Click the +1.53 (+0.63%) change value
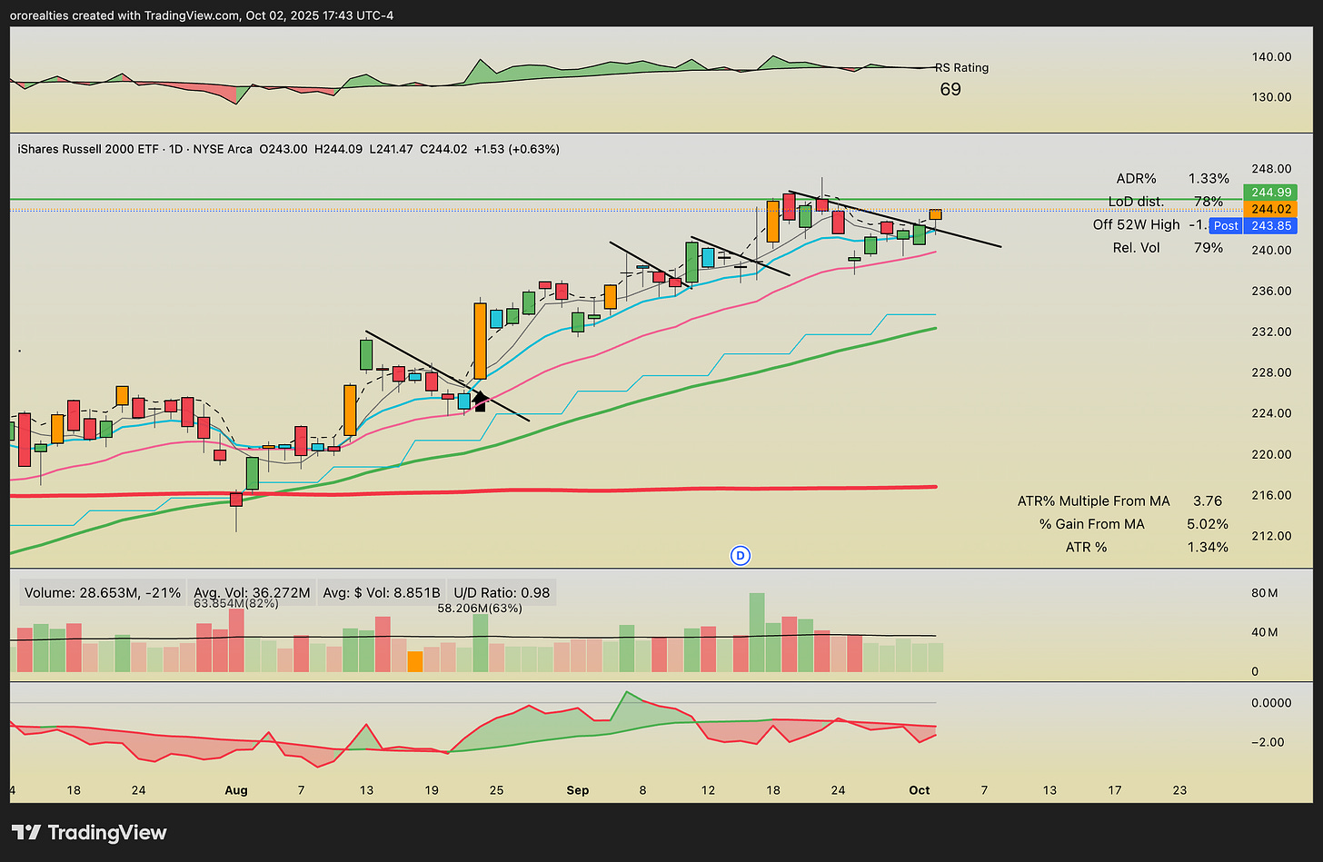The width and height of the screenshot is (1323, 862). point(517,149)
